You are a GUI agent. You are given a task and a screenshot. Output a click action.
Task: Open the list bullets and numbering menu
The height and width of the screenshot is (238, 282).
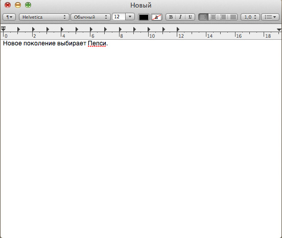(270, 17)
